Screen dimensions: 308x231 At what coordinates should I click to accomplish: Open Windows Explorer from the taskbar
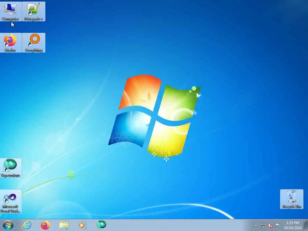pyautogui.click(x=64, y=225)
